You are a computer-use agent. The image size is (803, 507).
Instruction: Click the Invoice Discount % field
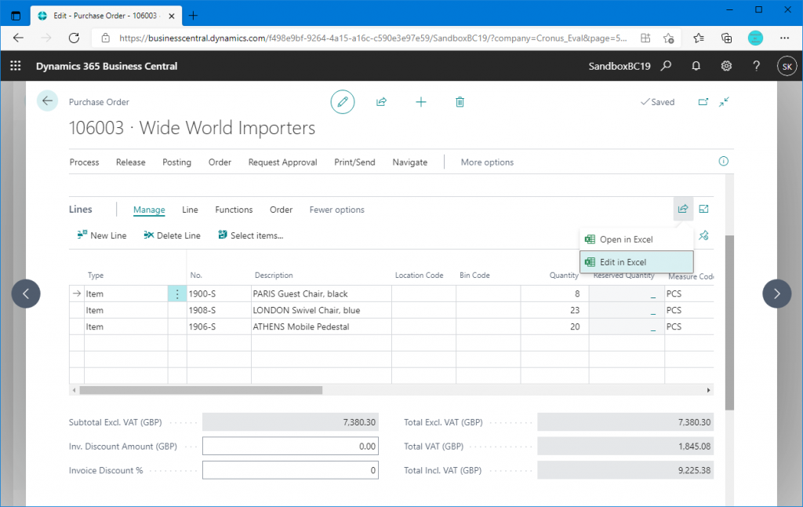290,470
